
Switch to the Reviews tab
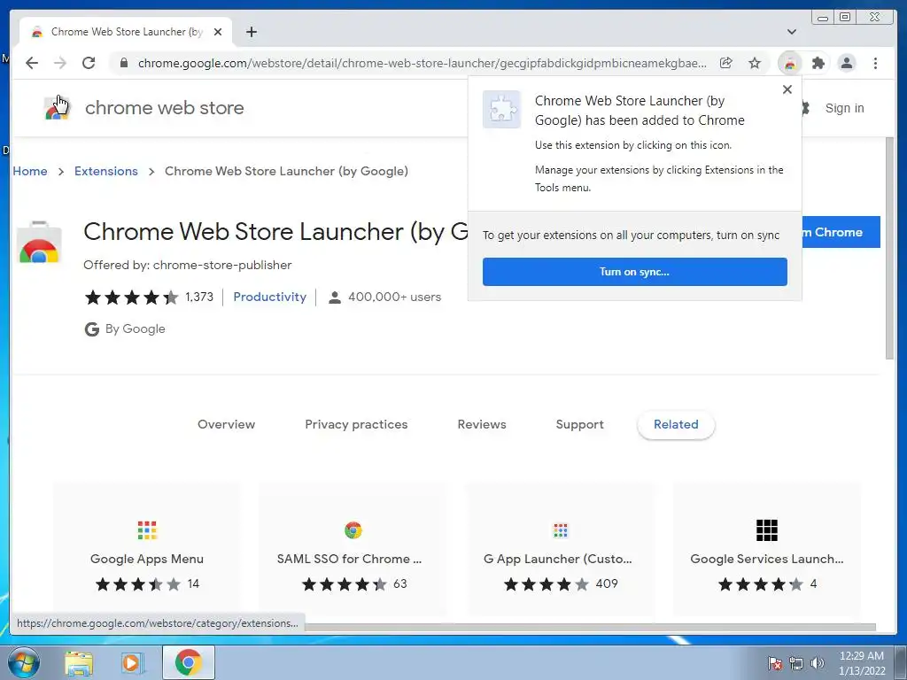482,424
